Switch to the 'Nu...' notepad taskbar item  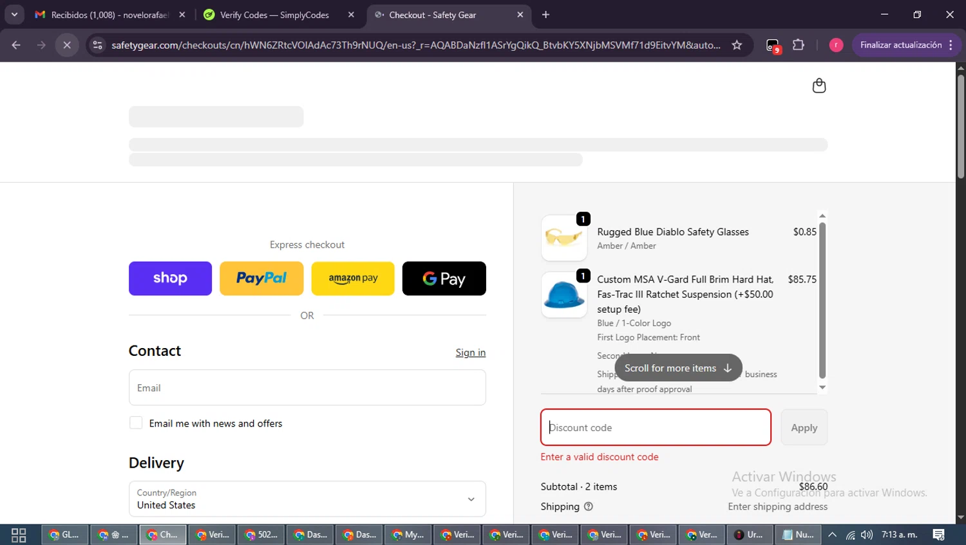pyautogui.click(x=798, y=535)
